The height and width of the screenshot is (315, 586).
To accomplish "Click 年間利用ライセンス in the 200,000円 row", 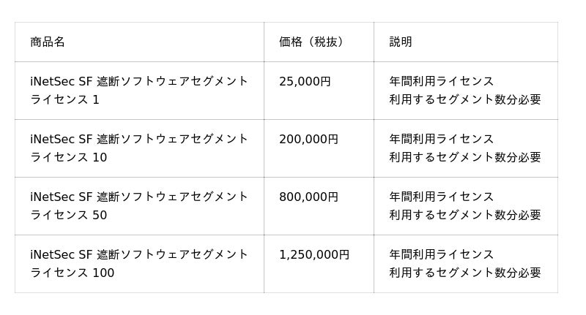I will (442, 139).
